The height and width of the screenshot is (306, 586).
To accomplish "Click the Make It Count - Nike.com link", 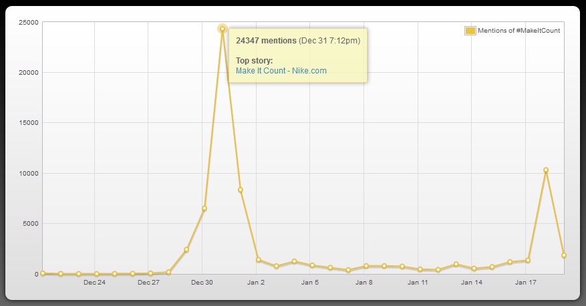I will (x=281, y=71).
